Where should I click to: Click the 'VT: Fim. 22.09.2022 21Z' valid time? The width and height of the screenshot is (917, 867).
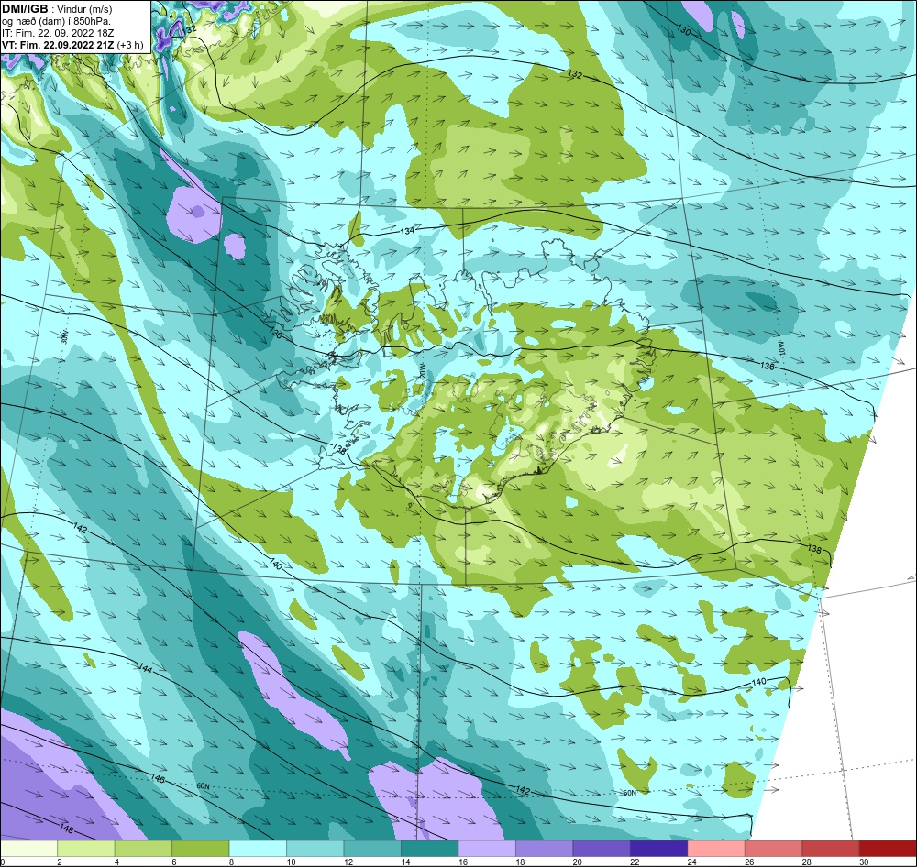(x=58, y=45)
